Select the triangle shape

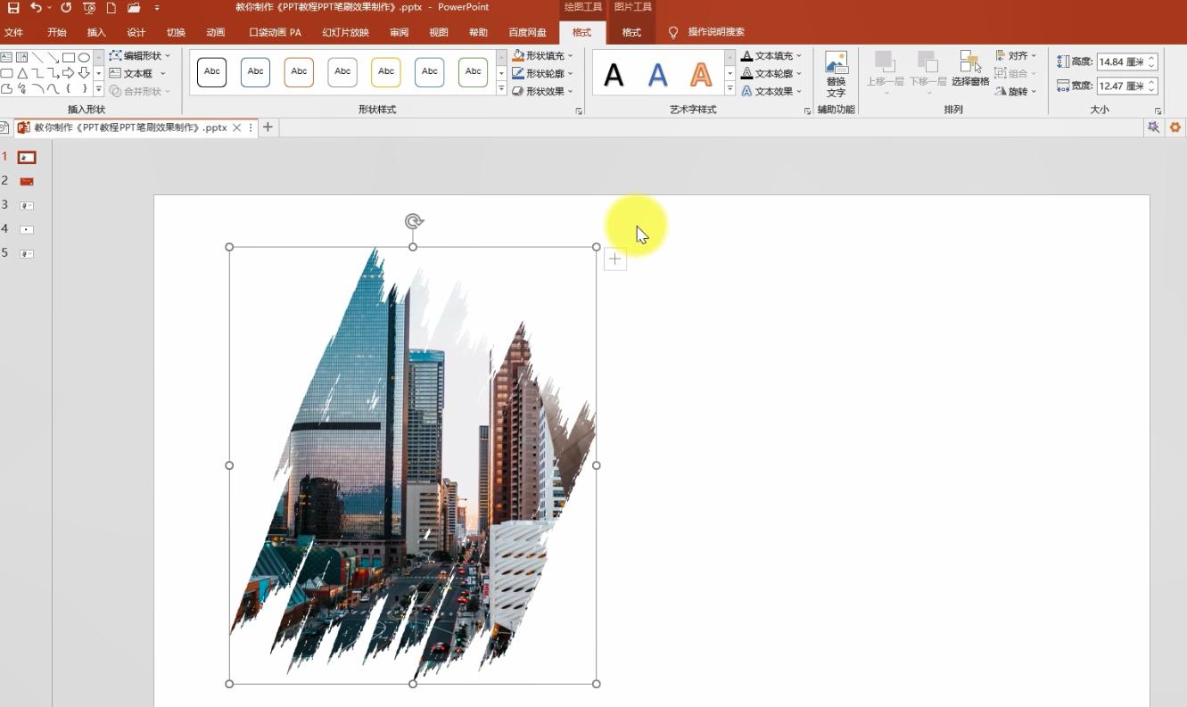(x=22, y=73)
